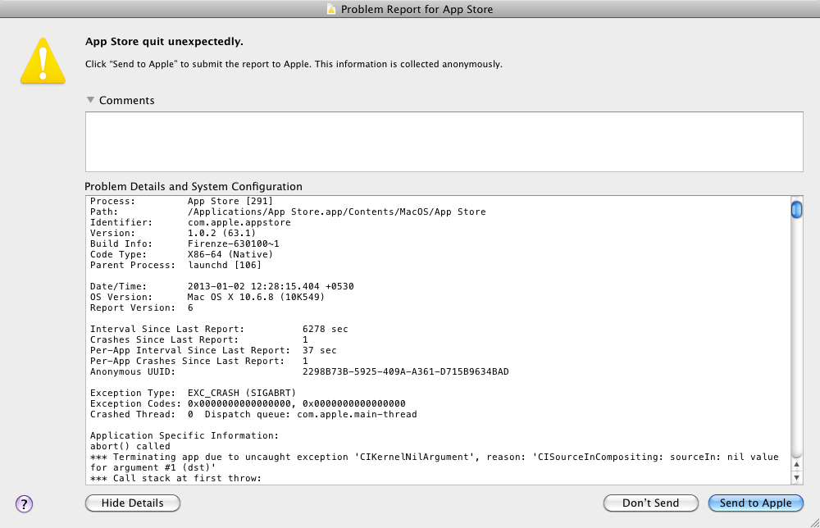Viewport: 820px width, 528px height.
Task: Click the 'Crashes Since Last Report:' line
Action: 199,339
